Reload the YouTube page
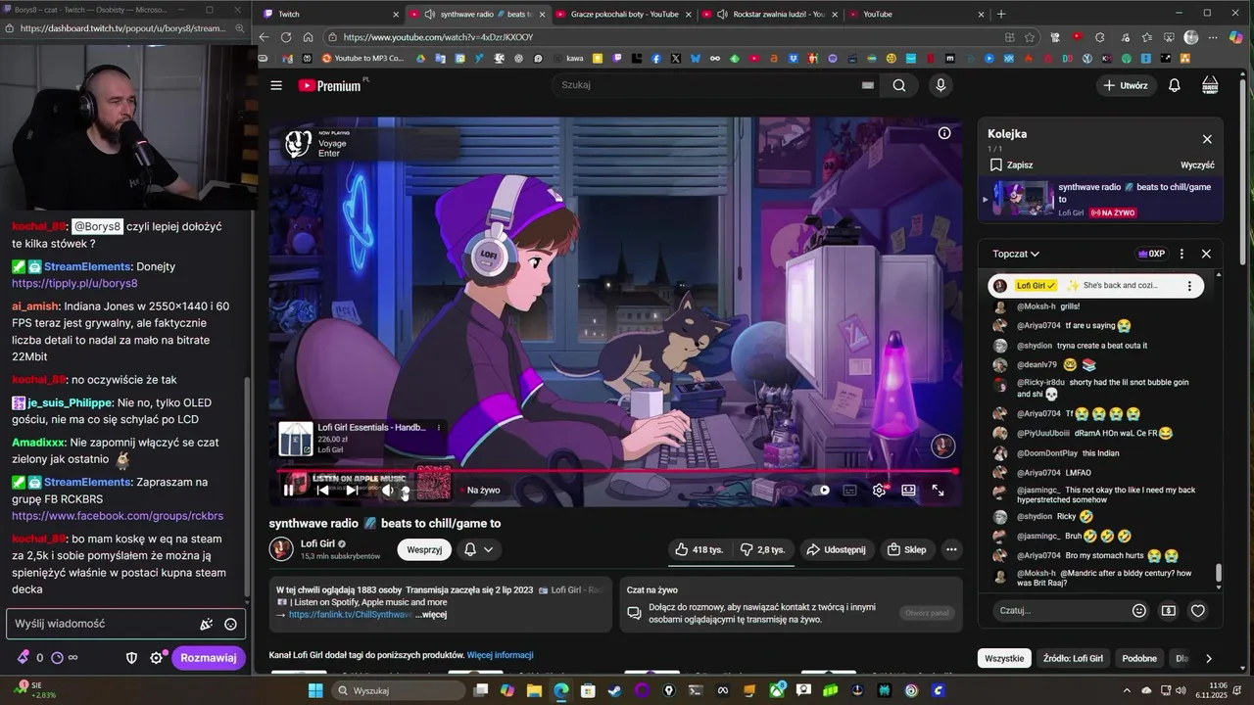 click(286, 37)
